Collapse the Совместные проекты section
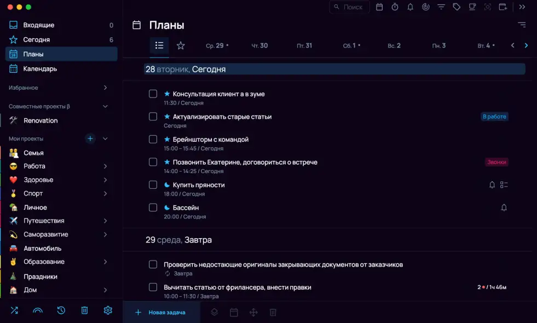The image size is (537, 323). (105, 106)
